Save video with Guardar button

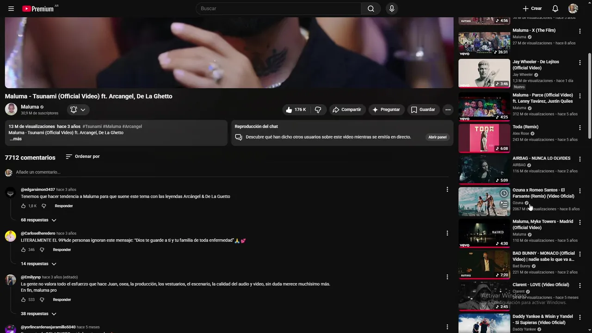[x=423, y=110]
